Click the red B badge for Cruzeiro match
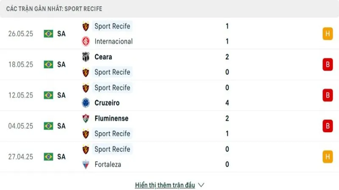 (x=327, y=95)
